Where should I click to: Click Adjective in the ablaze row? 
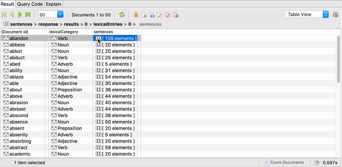(68, 77)
